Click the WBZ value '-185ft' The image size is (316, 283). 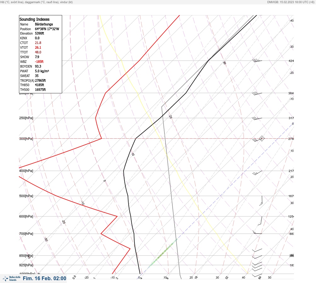pyautogui.click(x=39, y=62)
